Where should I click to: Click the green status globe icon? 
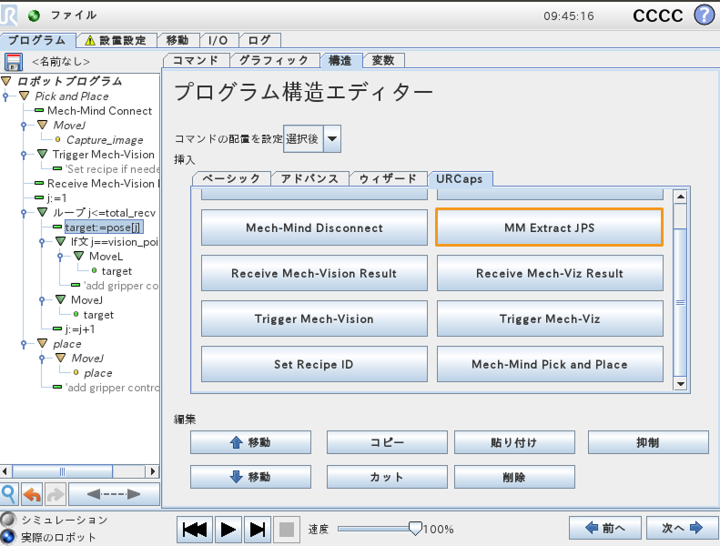pos(34,15)
